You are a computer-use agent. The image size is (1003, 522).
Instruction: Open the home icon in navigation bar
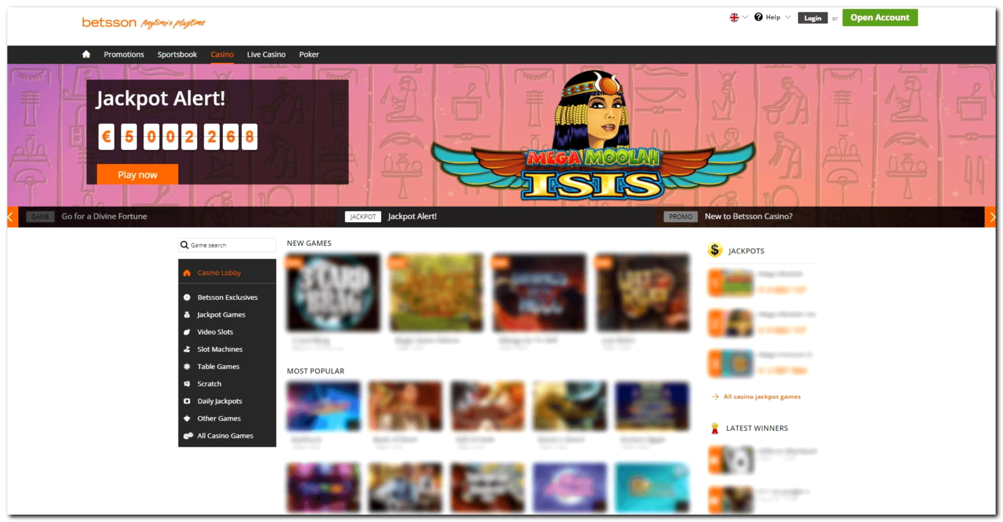click(x=86, y=54)
